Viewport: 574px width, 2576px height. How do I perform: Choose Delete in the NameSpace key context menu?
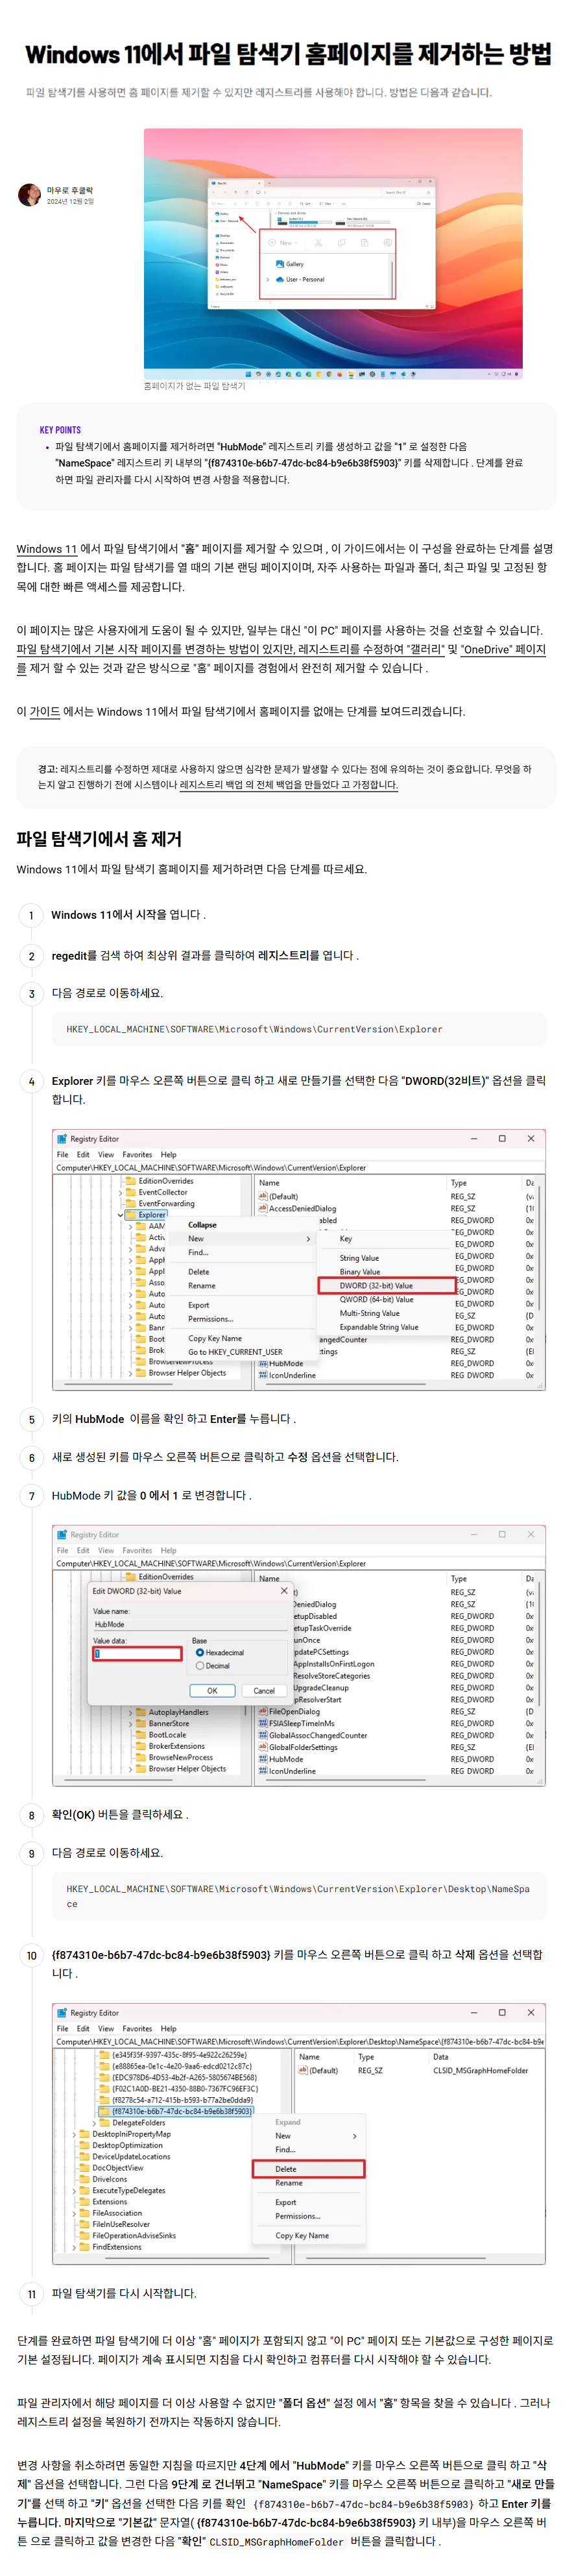click(x=308, y=2169)
